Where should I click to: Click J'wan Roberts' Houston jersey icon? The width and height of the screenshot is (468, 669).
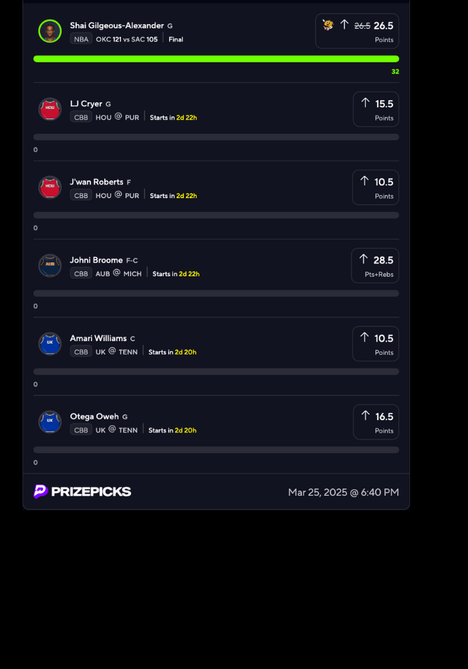(x=50, y=188)
